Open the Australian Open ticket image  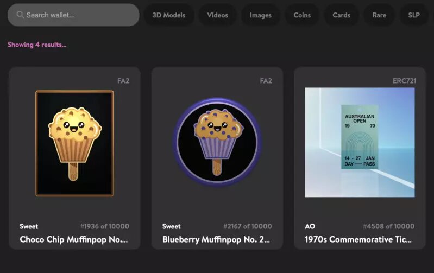pos(360,142)
